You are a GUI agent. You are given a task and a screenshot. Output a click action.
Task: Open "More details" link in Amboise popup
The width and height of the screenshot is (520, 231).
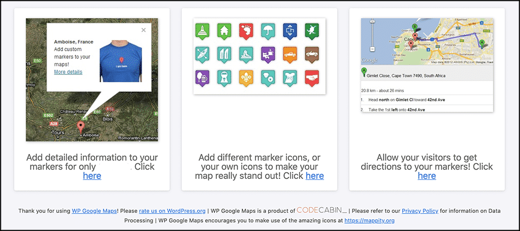68,72
